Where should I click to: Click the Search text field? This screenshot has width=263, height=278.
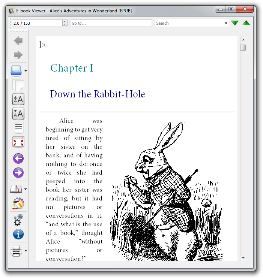[189, 23]
